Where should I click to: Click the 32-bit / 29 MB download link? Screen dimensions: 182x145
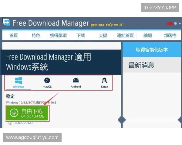tap(23, 123)
